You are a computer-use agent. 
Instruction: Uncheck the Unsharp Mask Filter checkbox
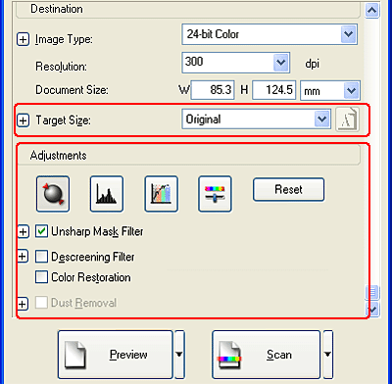41,231
